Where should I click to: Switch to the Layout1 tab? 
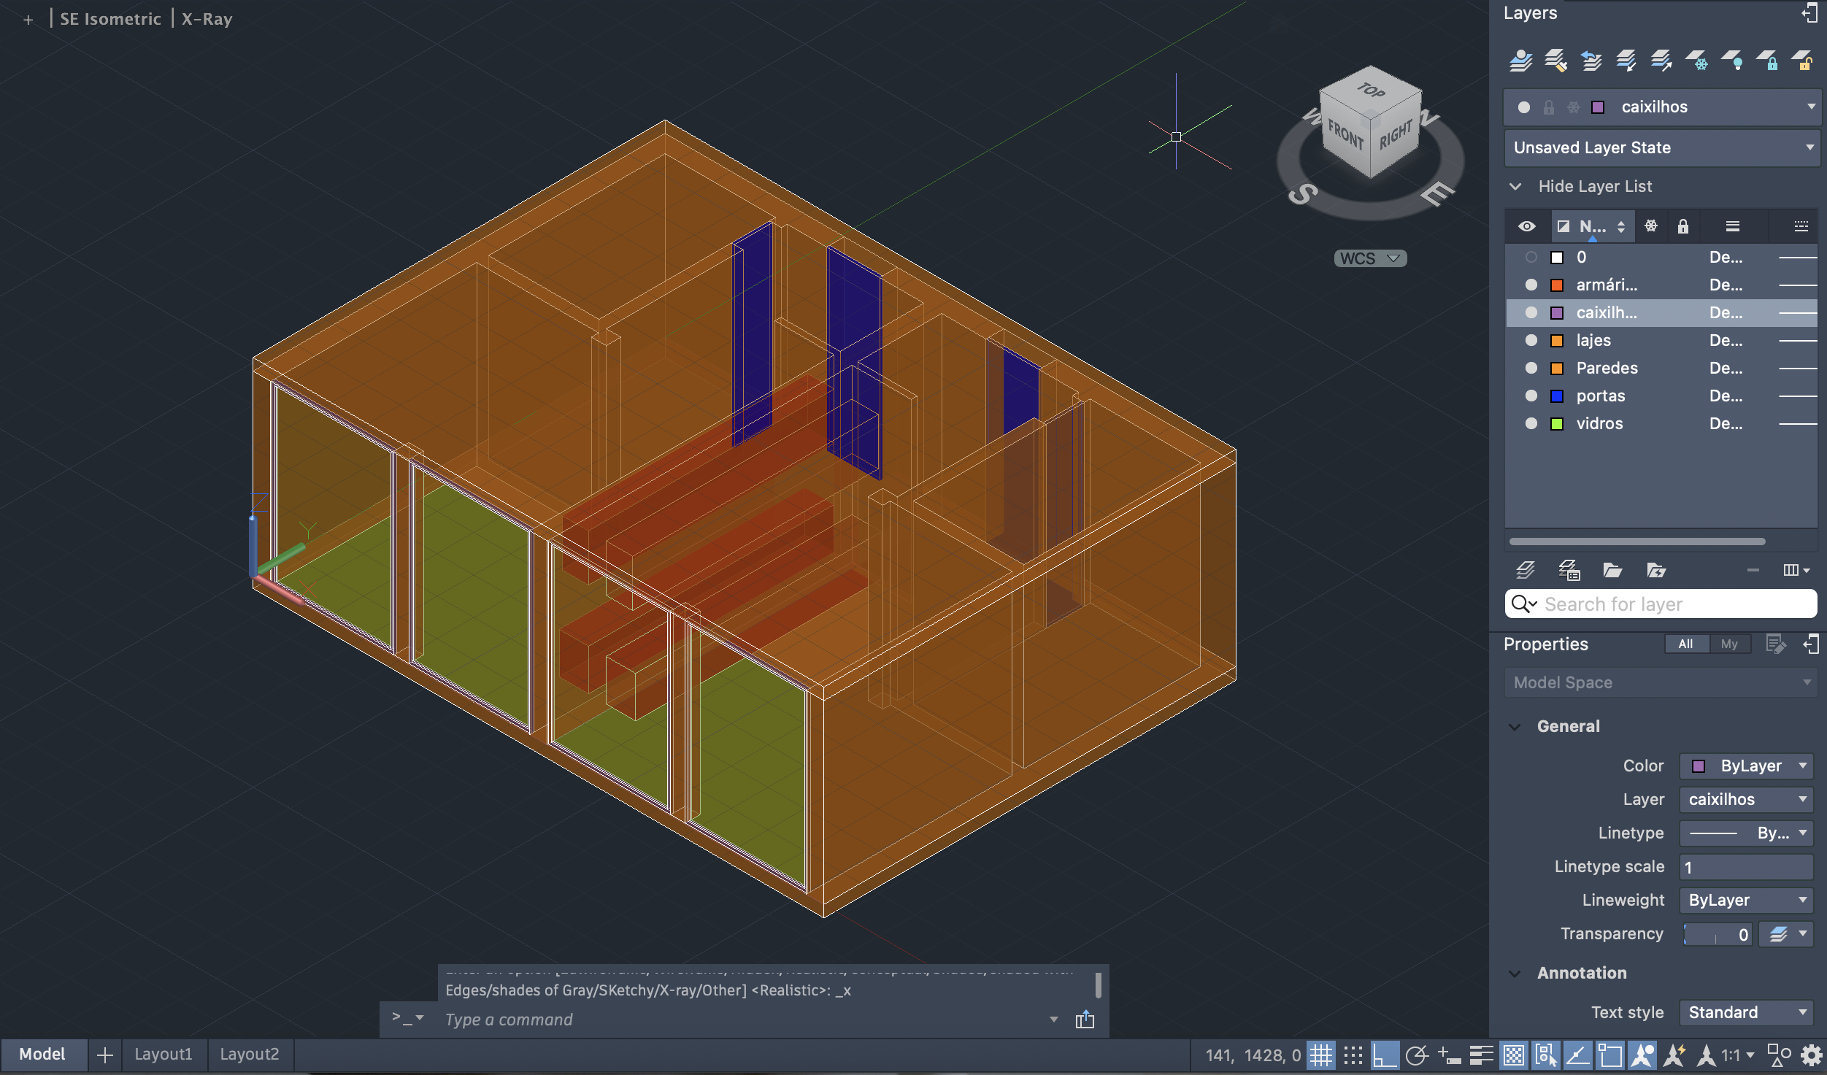tap(163, 1054)
